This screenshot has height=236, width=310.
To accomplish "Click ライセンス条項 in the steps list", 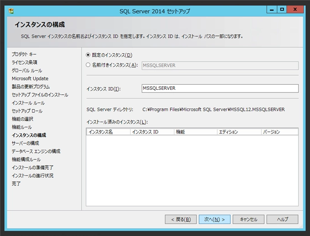I will click(25, 62).
